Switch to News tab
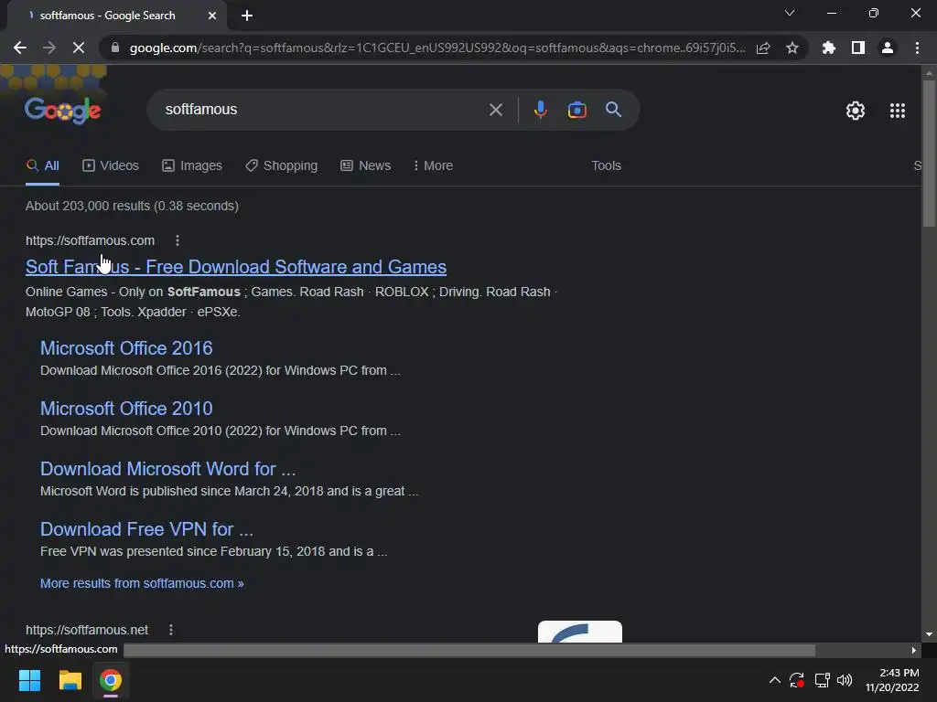 click(366, 166)
